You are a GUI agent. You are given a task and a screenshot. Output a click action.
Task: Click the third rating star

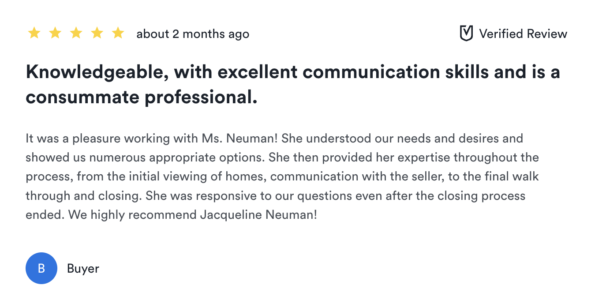point(76,33)
